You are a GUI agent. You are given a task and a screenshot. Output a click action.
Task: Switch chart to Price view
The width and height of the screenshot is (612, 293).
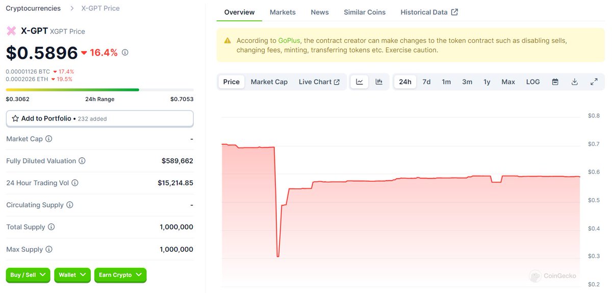tap(232, 82)
